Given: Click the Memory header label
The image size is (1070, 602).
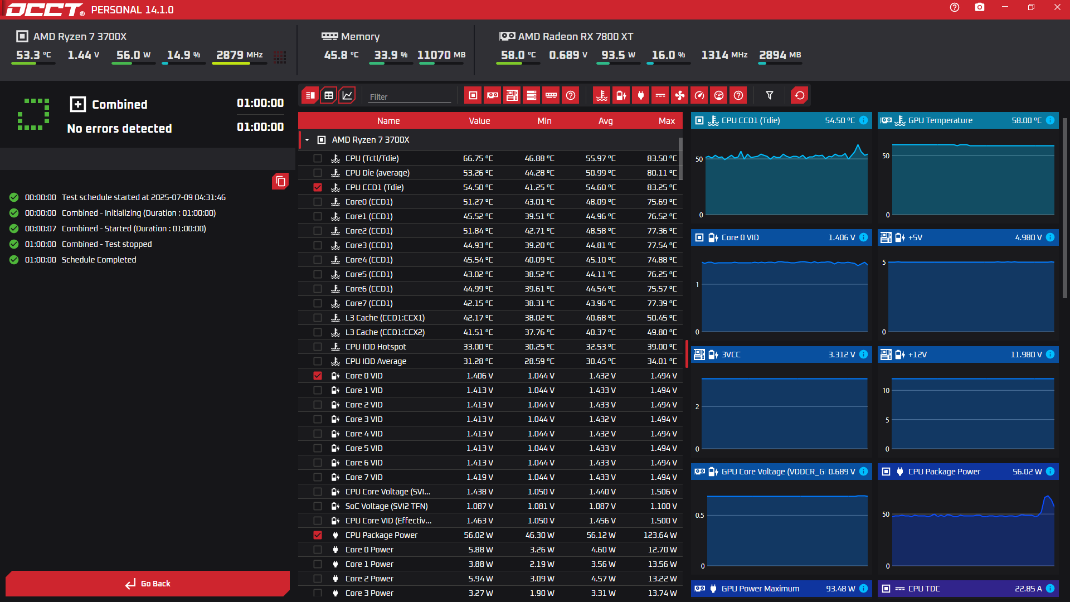Looking at the screenshot, I should pos(360,37).
